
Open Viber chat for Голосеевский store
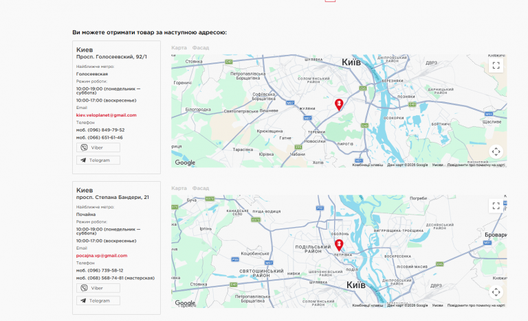pos(98,147)
